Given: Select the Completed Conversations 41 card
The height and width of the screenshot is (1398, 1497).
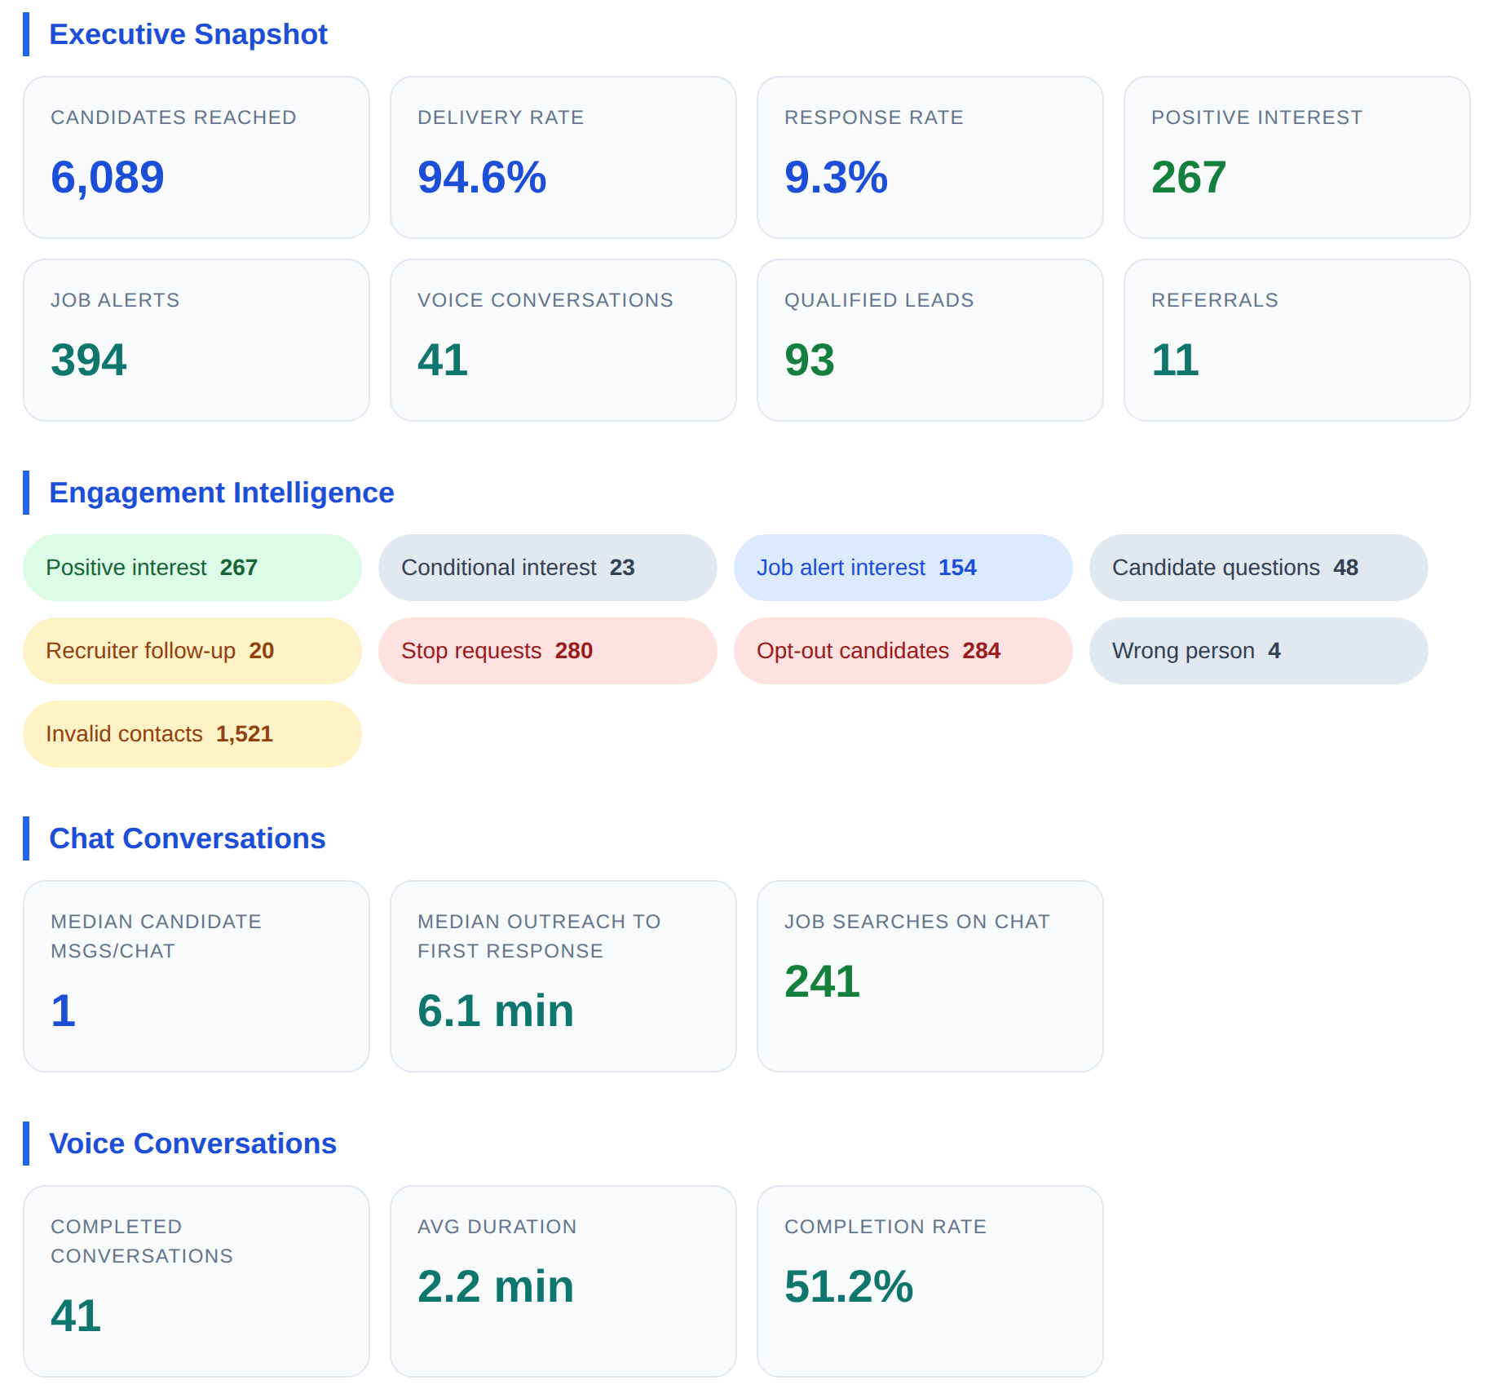Looking at the screenshot, I should tap(197, 1281).
